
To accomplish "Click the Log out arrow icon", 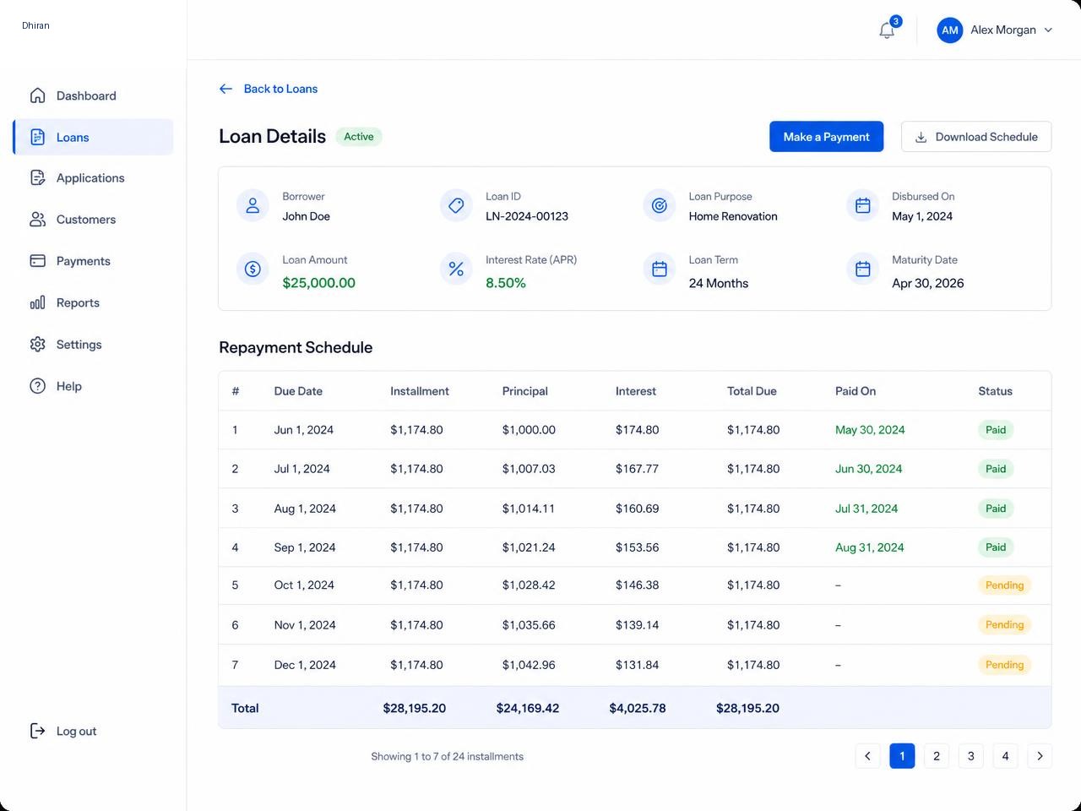I will [x=37, y=731].
